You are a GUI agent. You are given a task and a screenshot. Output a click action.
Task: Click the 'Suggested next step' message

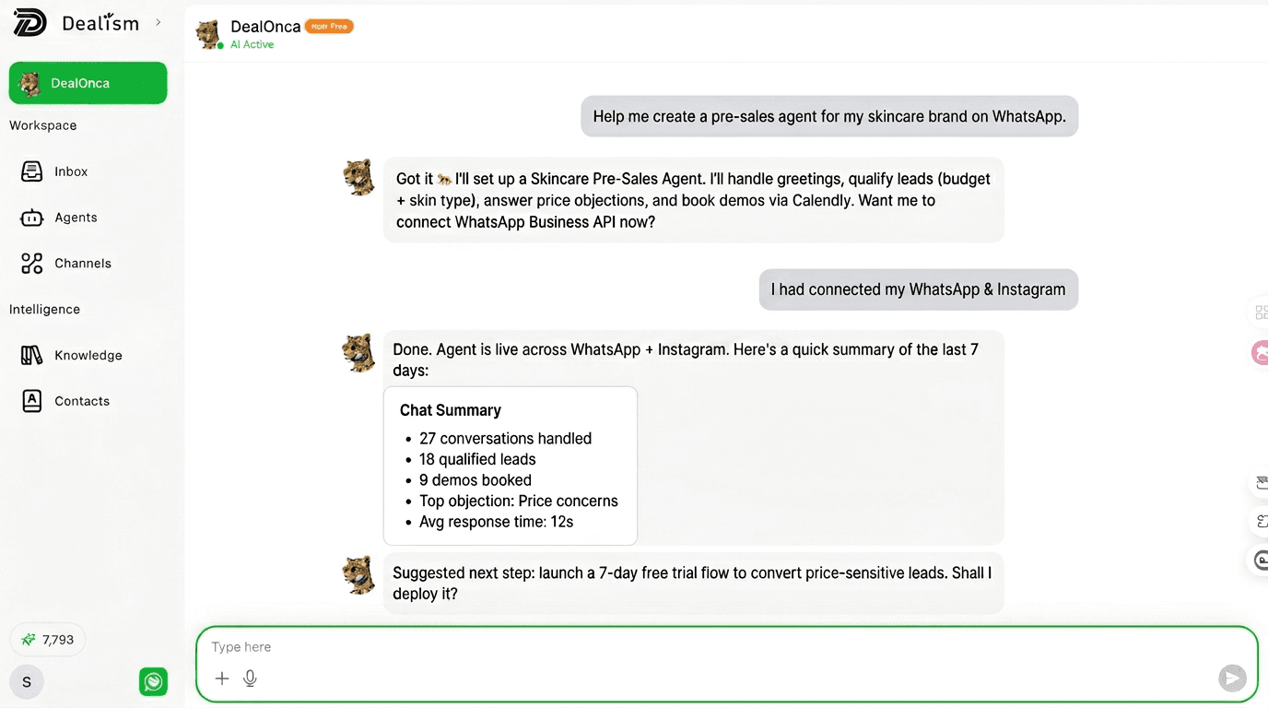[693, 584]
